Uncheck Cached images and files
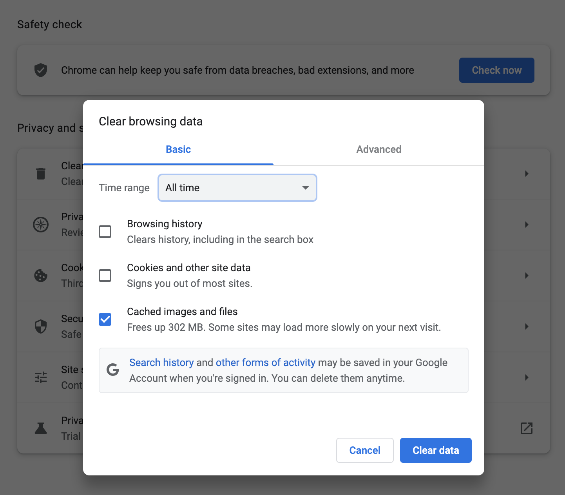Viewport: 565px width, 495px height. pyautogui.click(x=105, y=319)
